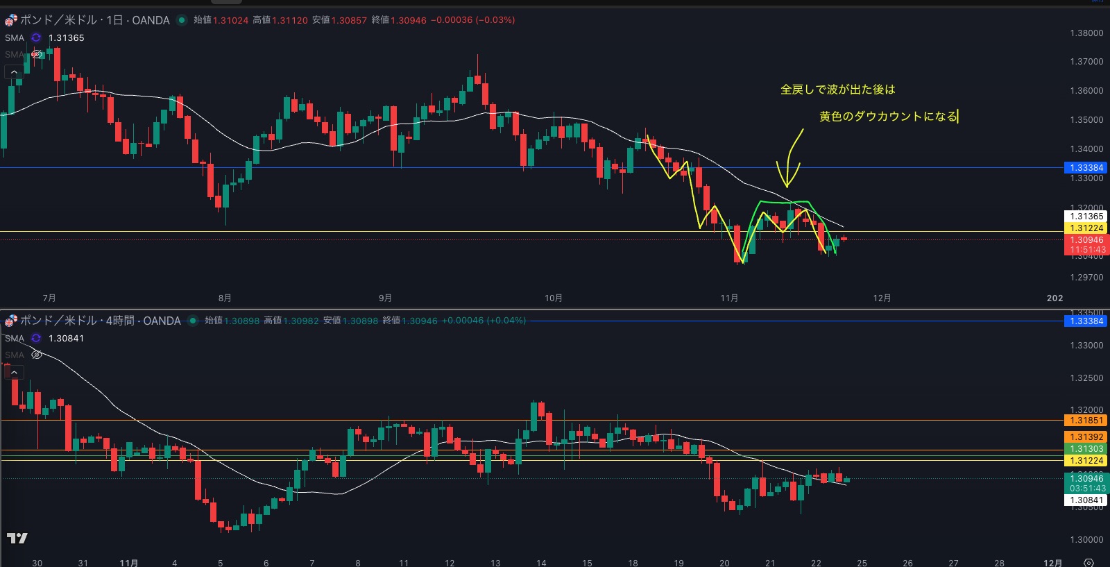This screenshot has width=1110, height=567.
Task: Show hidden SMA indicator in 4-hour chart
Action: click(x=37, y=355)
